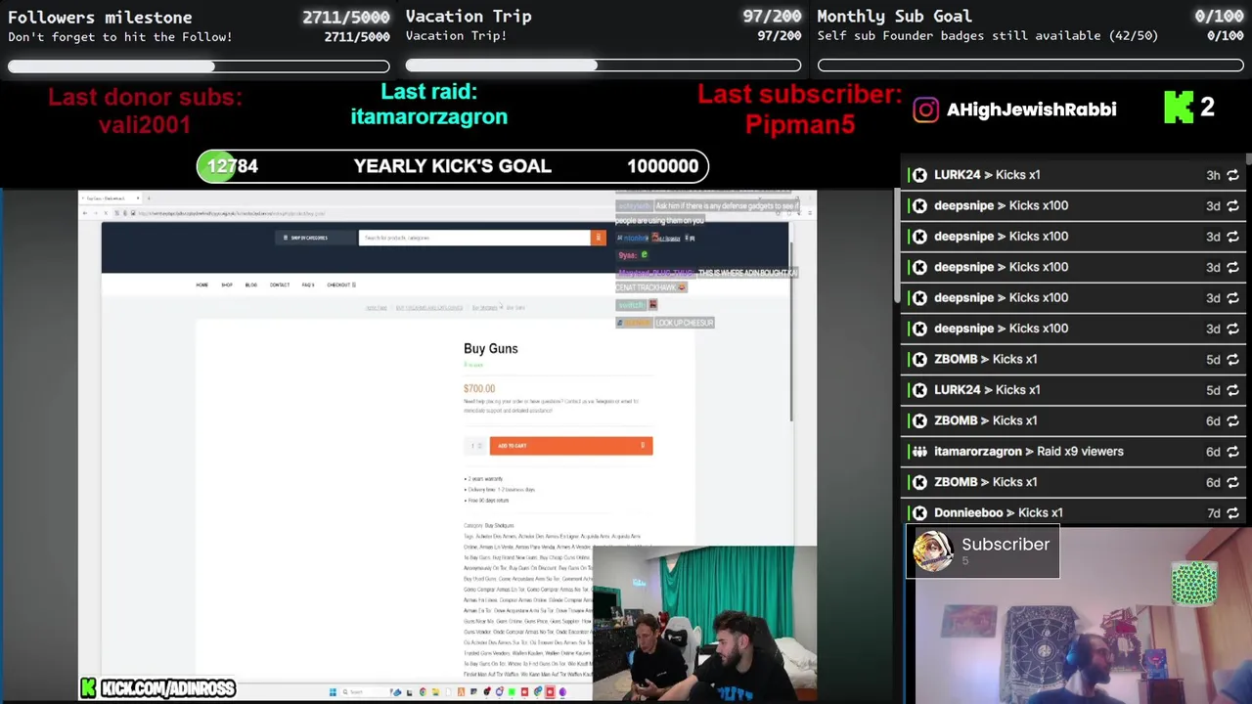Screen dimensions: 1252x704
Task: Click the Subscriber alert avatar
Action: click(932, 551)
